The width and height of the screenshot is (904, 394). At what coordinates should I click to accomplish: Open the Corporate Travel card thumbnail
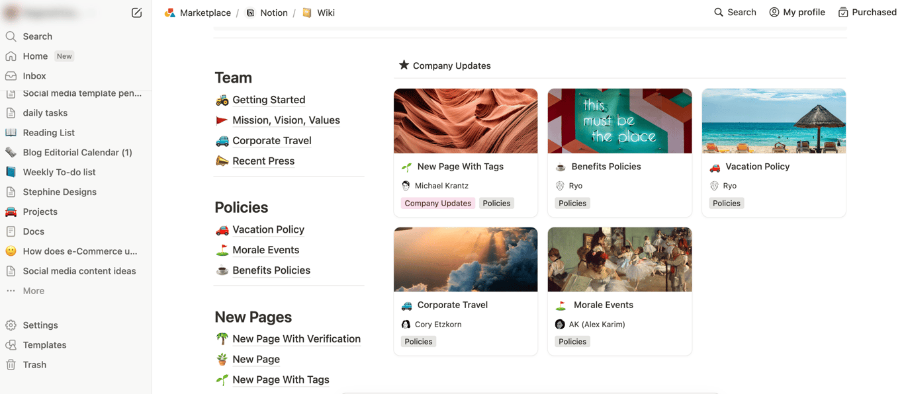(465, 259)
